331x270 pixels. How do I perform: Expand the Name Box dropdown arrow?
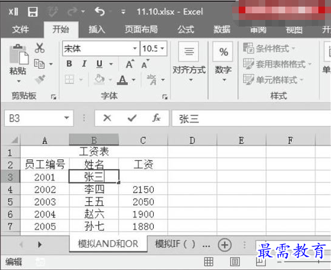tap(67, 118)
